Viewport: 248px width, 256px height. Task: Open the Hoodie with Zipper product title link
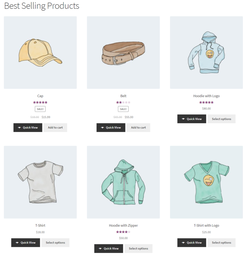[123, 225]
